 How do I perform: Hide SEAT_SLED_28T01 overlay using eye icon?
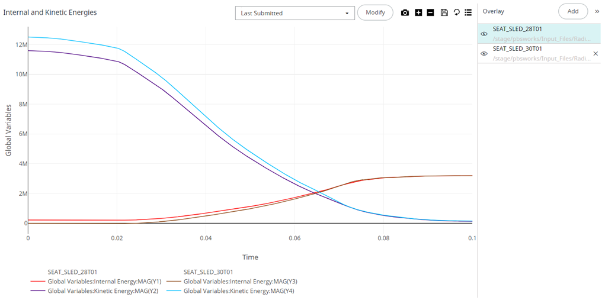click(484, 34)
